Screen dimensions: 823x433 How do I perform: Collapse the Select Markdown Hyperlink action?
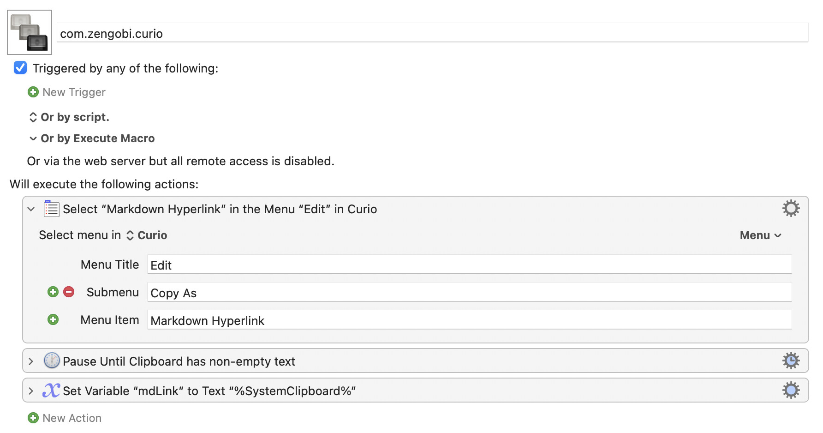tap(31, 209)
